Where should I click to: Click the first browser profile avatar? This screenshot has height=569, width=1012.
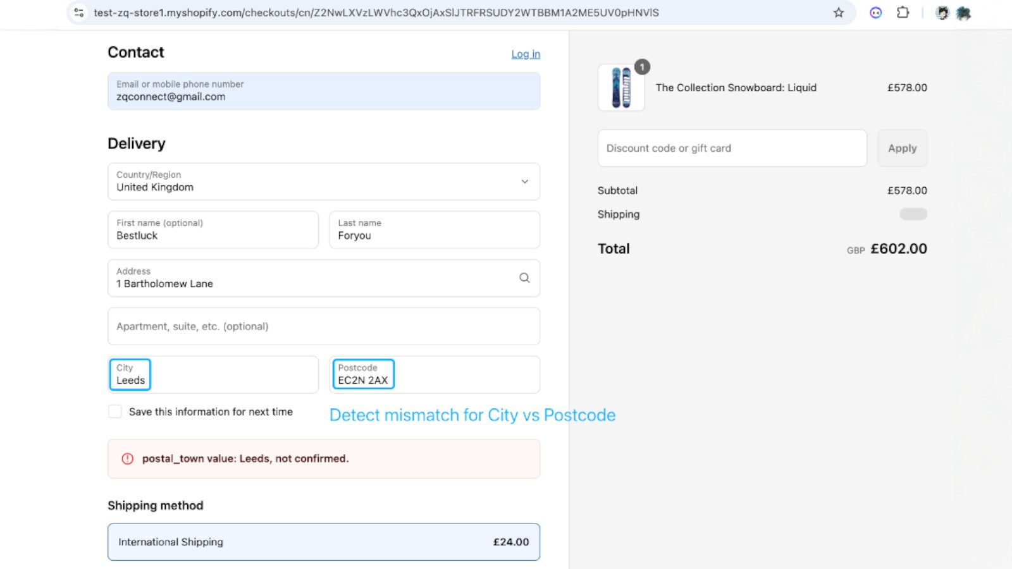click(x=942, y=12)
